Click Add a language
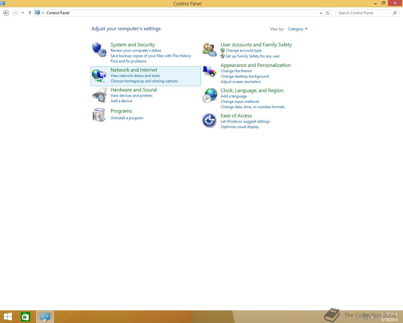403x323 pixels. pyautogui.click(x=234, y=96)
